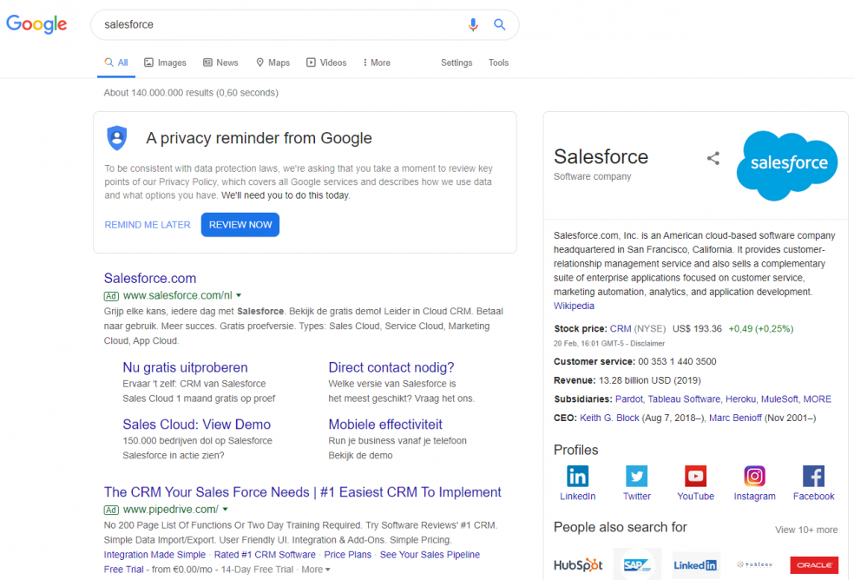Viewport: 854px width, 580px height.
Task: Open Keith G. Block CEO link
Action: pos(609,418)
